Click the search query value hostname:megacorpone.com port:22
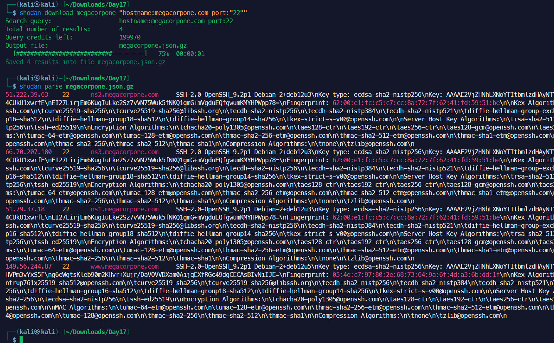Viewport: 554px width, 343px height. (x=176, y=21)
